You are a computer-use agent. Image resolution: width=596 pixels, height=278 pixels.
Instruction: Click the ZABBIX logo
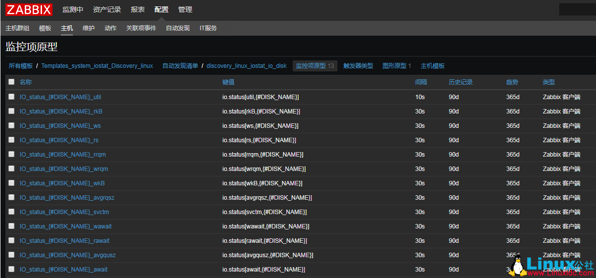pyautogui.click(x=29, y=9)
